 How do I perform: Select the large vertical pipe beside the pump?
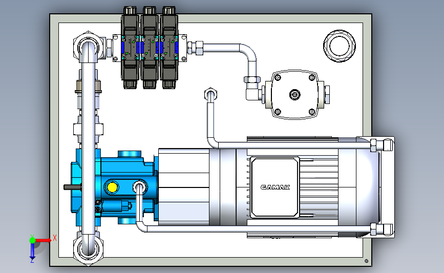tap(89, 148)
